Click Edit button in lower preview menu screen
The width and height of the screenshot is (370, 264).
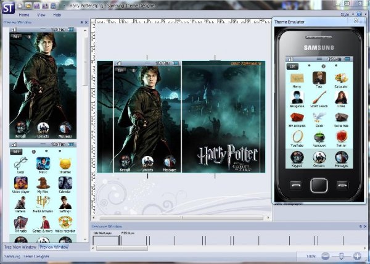pos(16,152)
